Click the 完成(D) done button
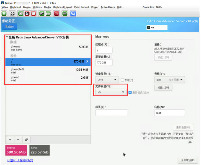201x165 pixels. [9, 27]
